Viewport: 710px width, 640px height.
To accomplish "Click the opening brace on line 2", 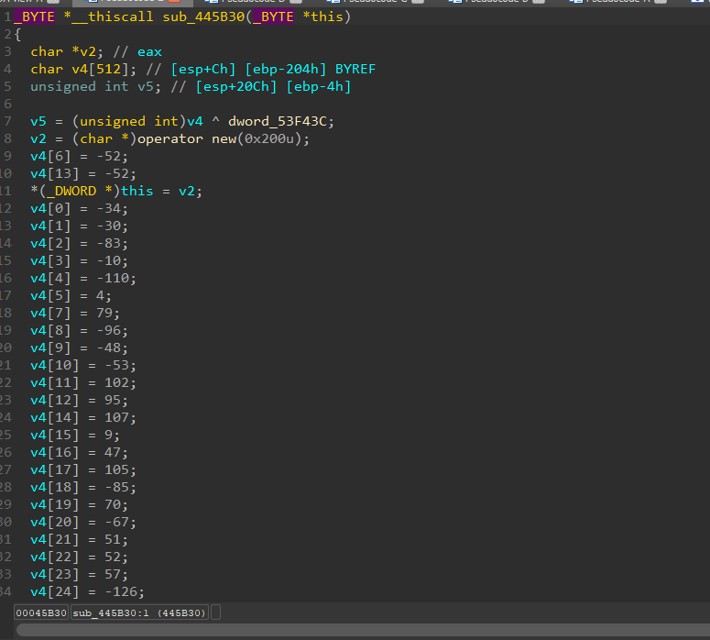I will pyautogui.click(x=17, y=35).
